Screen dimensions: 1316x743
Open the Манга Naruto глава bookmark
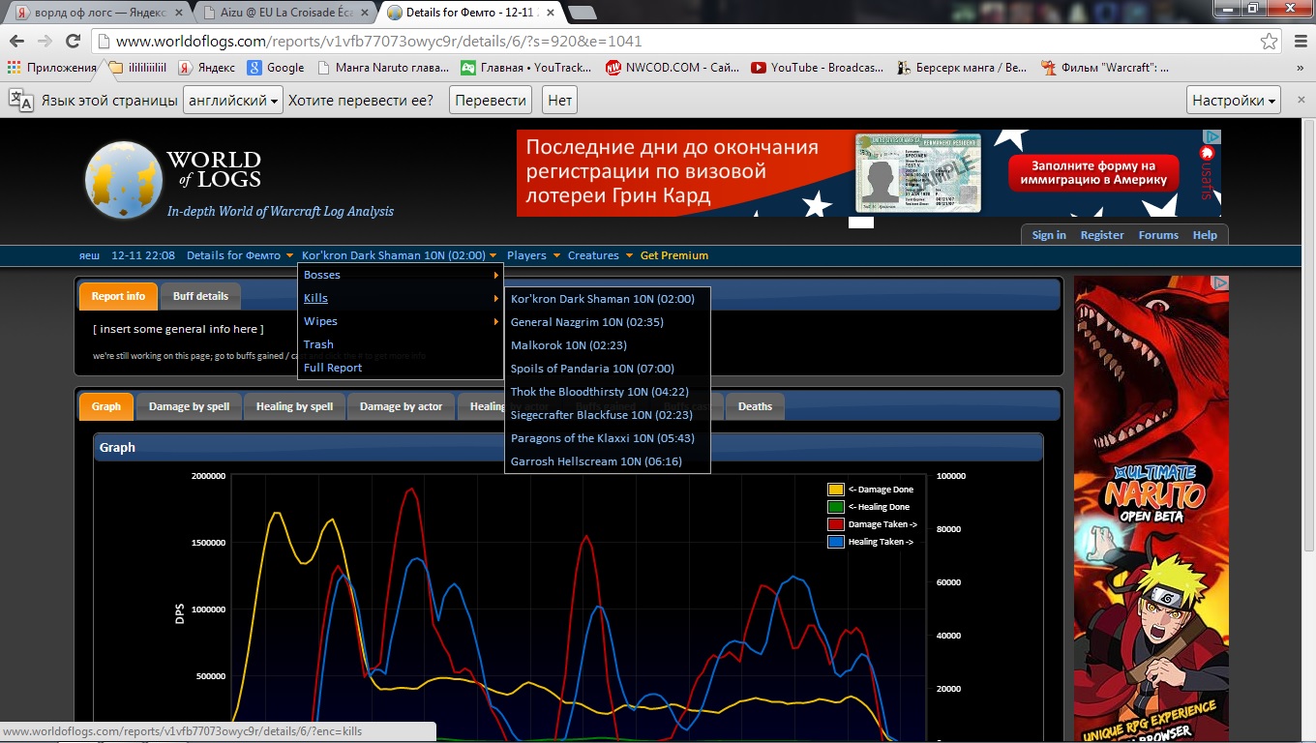coord(382,68)
